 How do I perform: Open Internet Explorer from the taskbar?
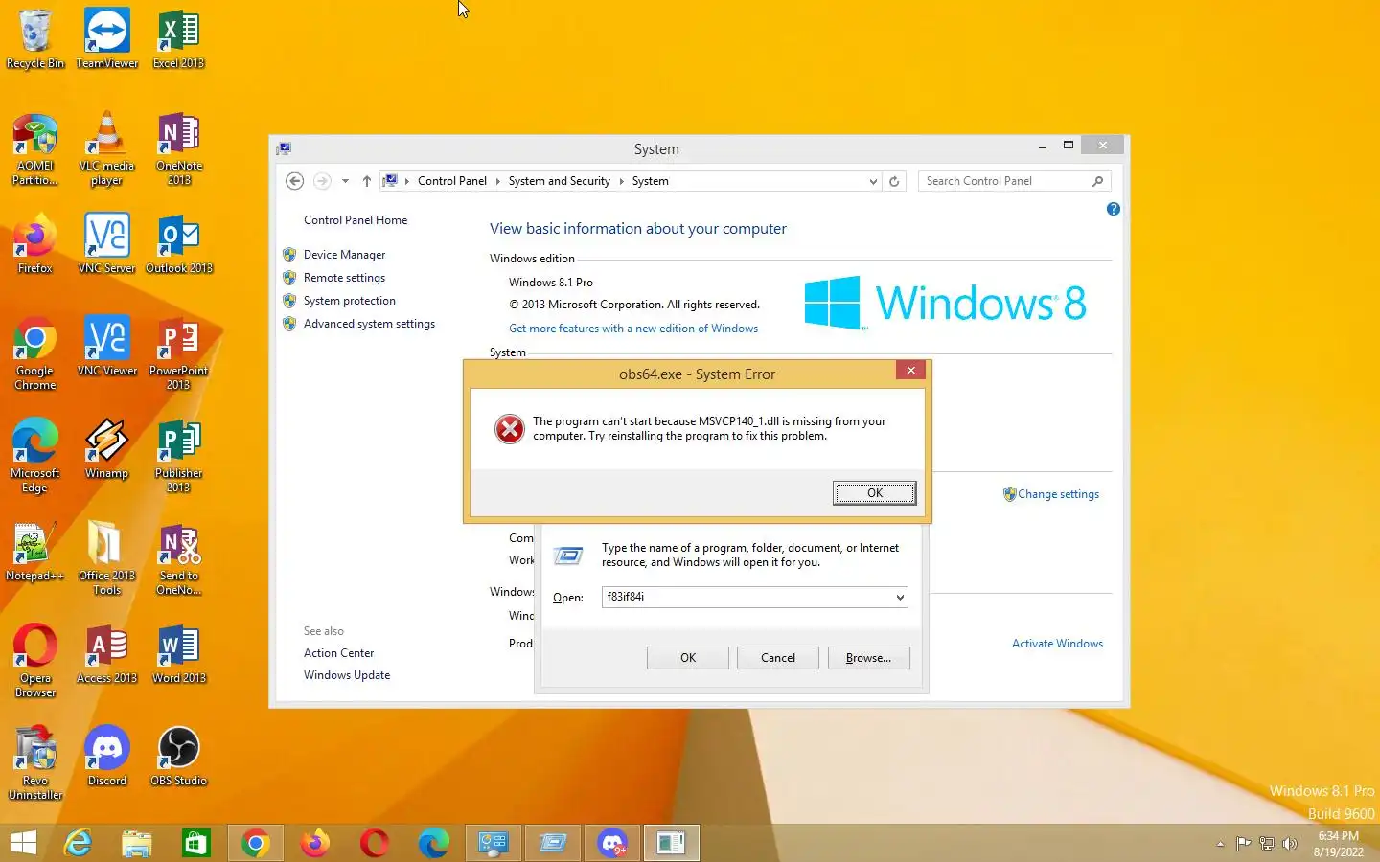point(78,843)
